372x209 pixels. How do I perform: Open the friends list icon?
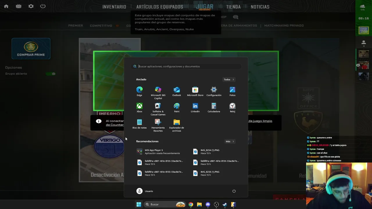[x=364, y=44]
